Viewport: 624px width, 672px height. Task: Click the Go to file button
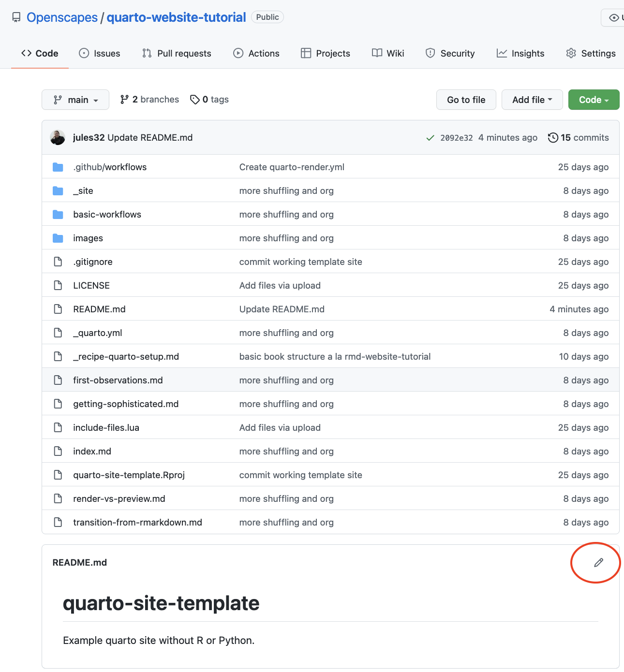tap(466, 100)
